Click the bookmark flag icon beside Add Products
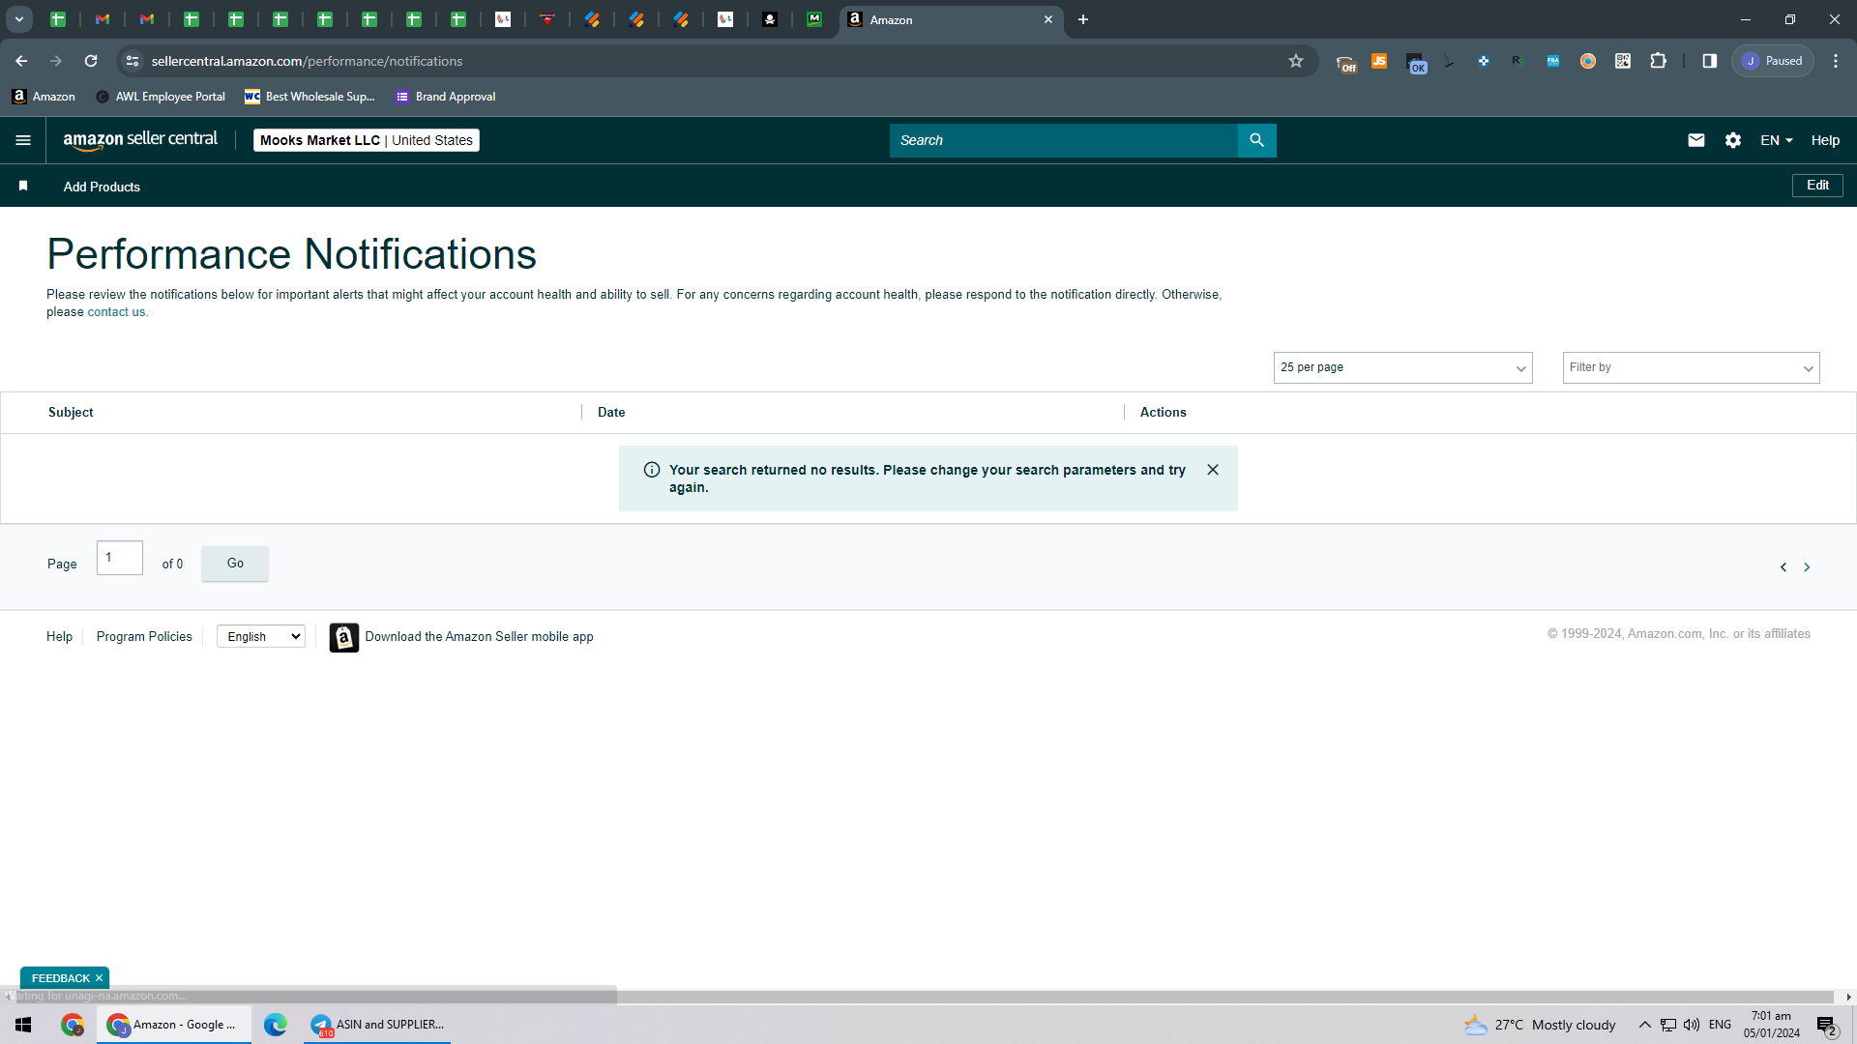 [23, 186]
